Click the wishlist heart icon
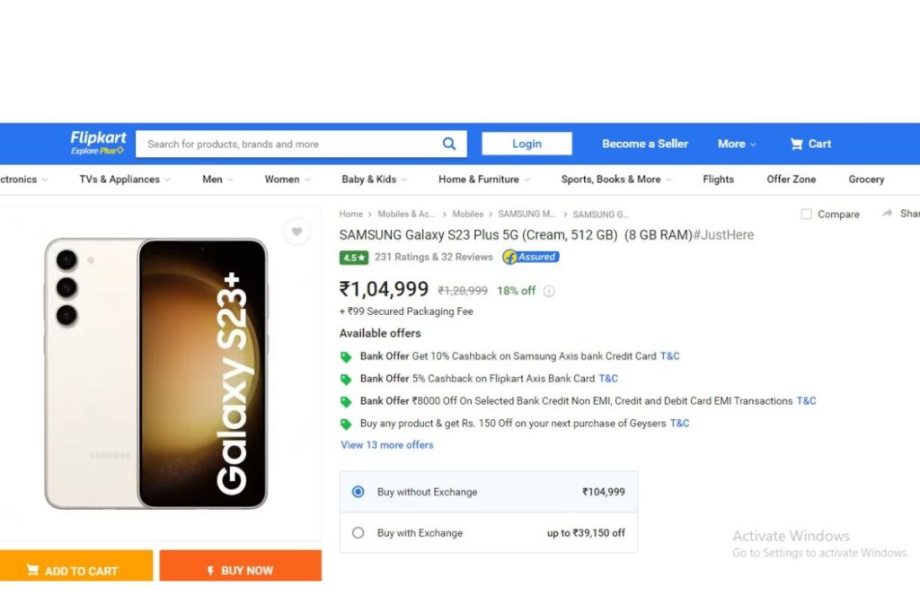920x613 pixels. tap(296, 232)
